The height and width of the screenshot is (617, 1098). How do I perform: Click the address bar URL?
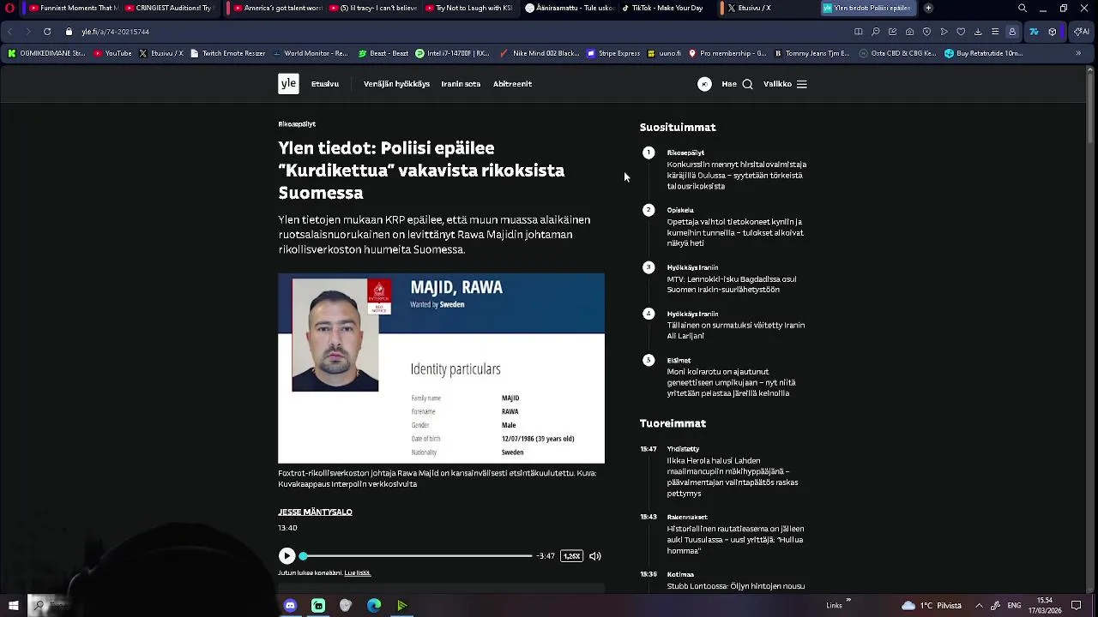tap(115, 32)
